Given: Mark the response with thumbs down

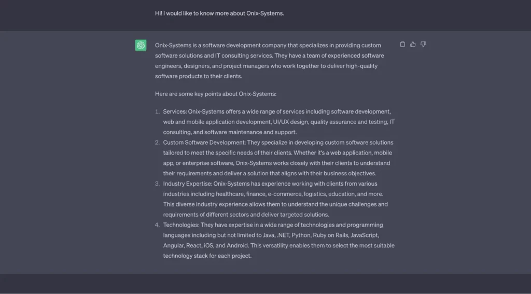Looking at the screenshot, I should [423, 45].
